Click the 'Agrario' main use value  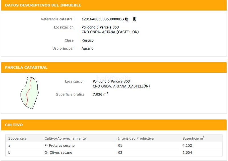87,48
